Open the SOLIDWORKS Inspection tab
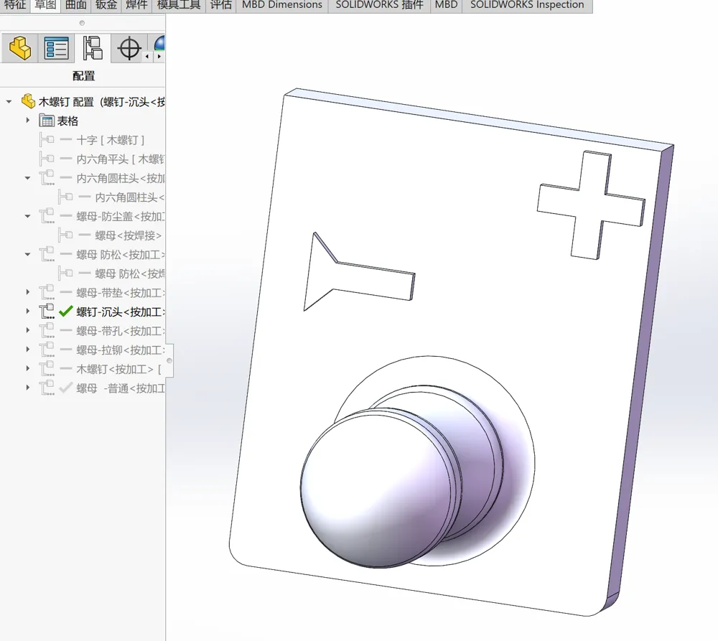Image resolution: width=718 pixels, height=641 pixels. coord(527,5)
